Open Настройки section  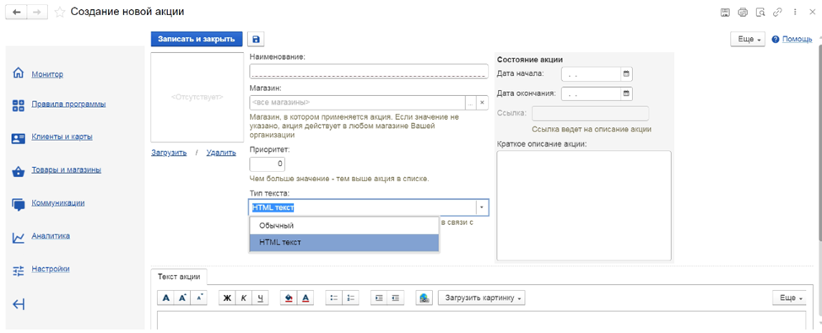[51, 269]
